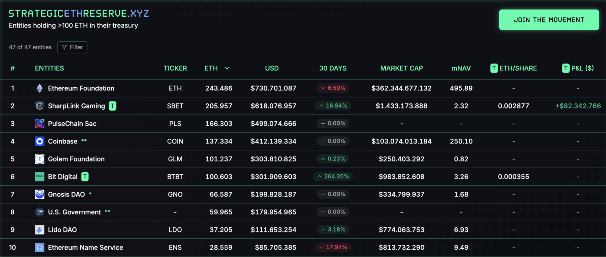The width and height of the screenshot is (606, 257).
Task: Click the Ethereum Name Service logo icon
Action: (39, 247)
